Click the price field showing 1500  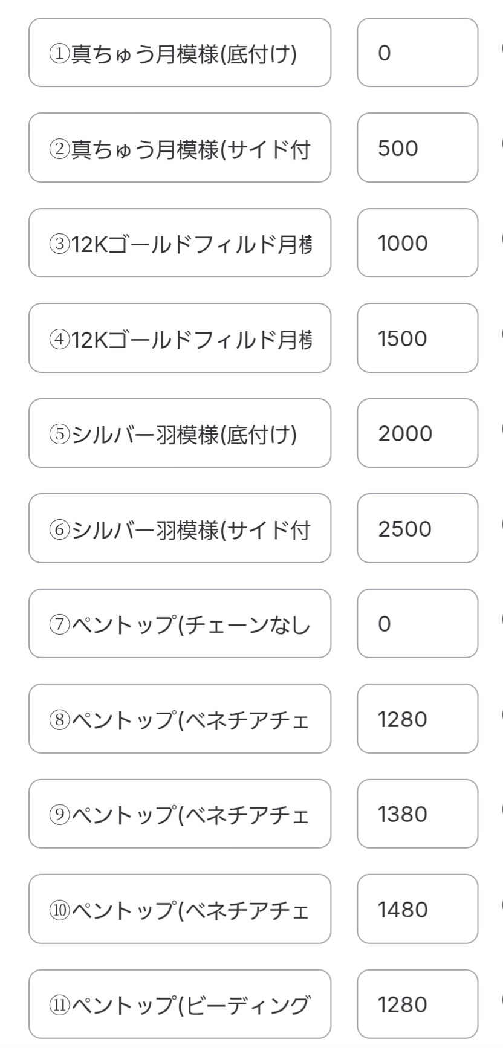point(417,338)
